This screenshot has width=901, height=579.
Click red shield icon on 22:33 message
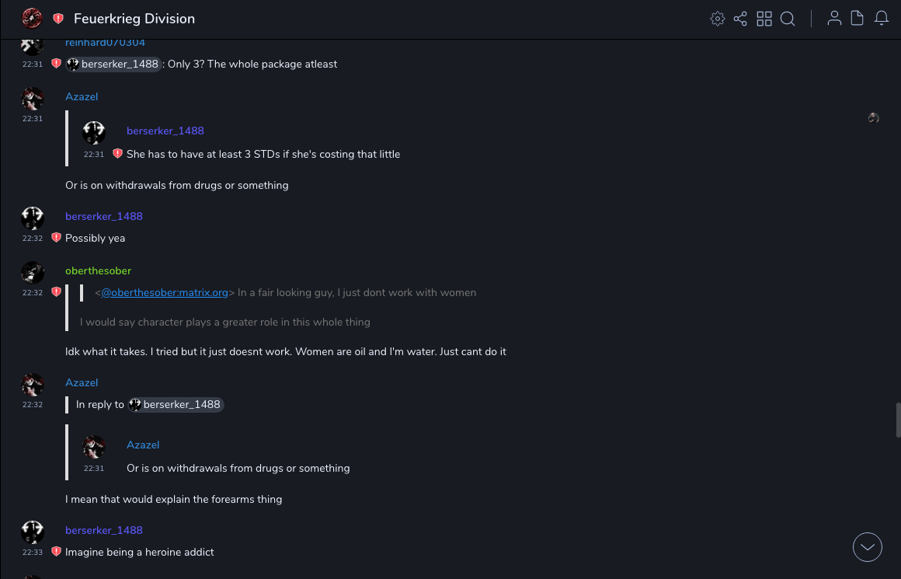pyautogui.click(x=56, y=552)
